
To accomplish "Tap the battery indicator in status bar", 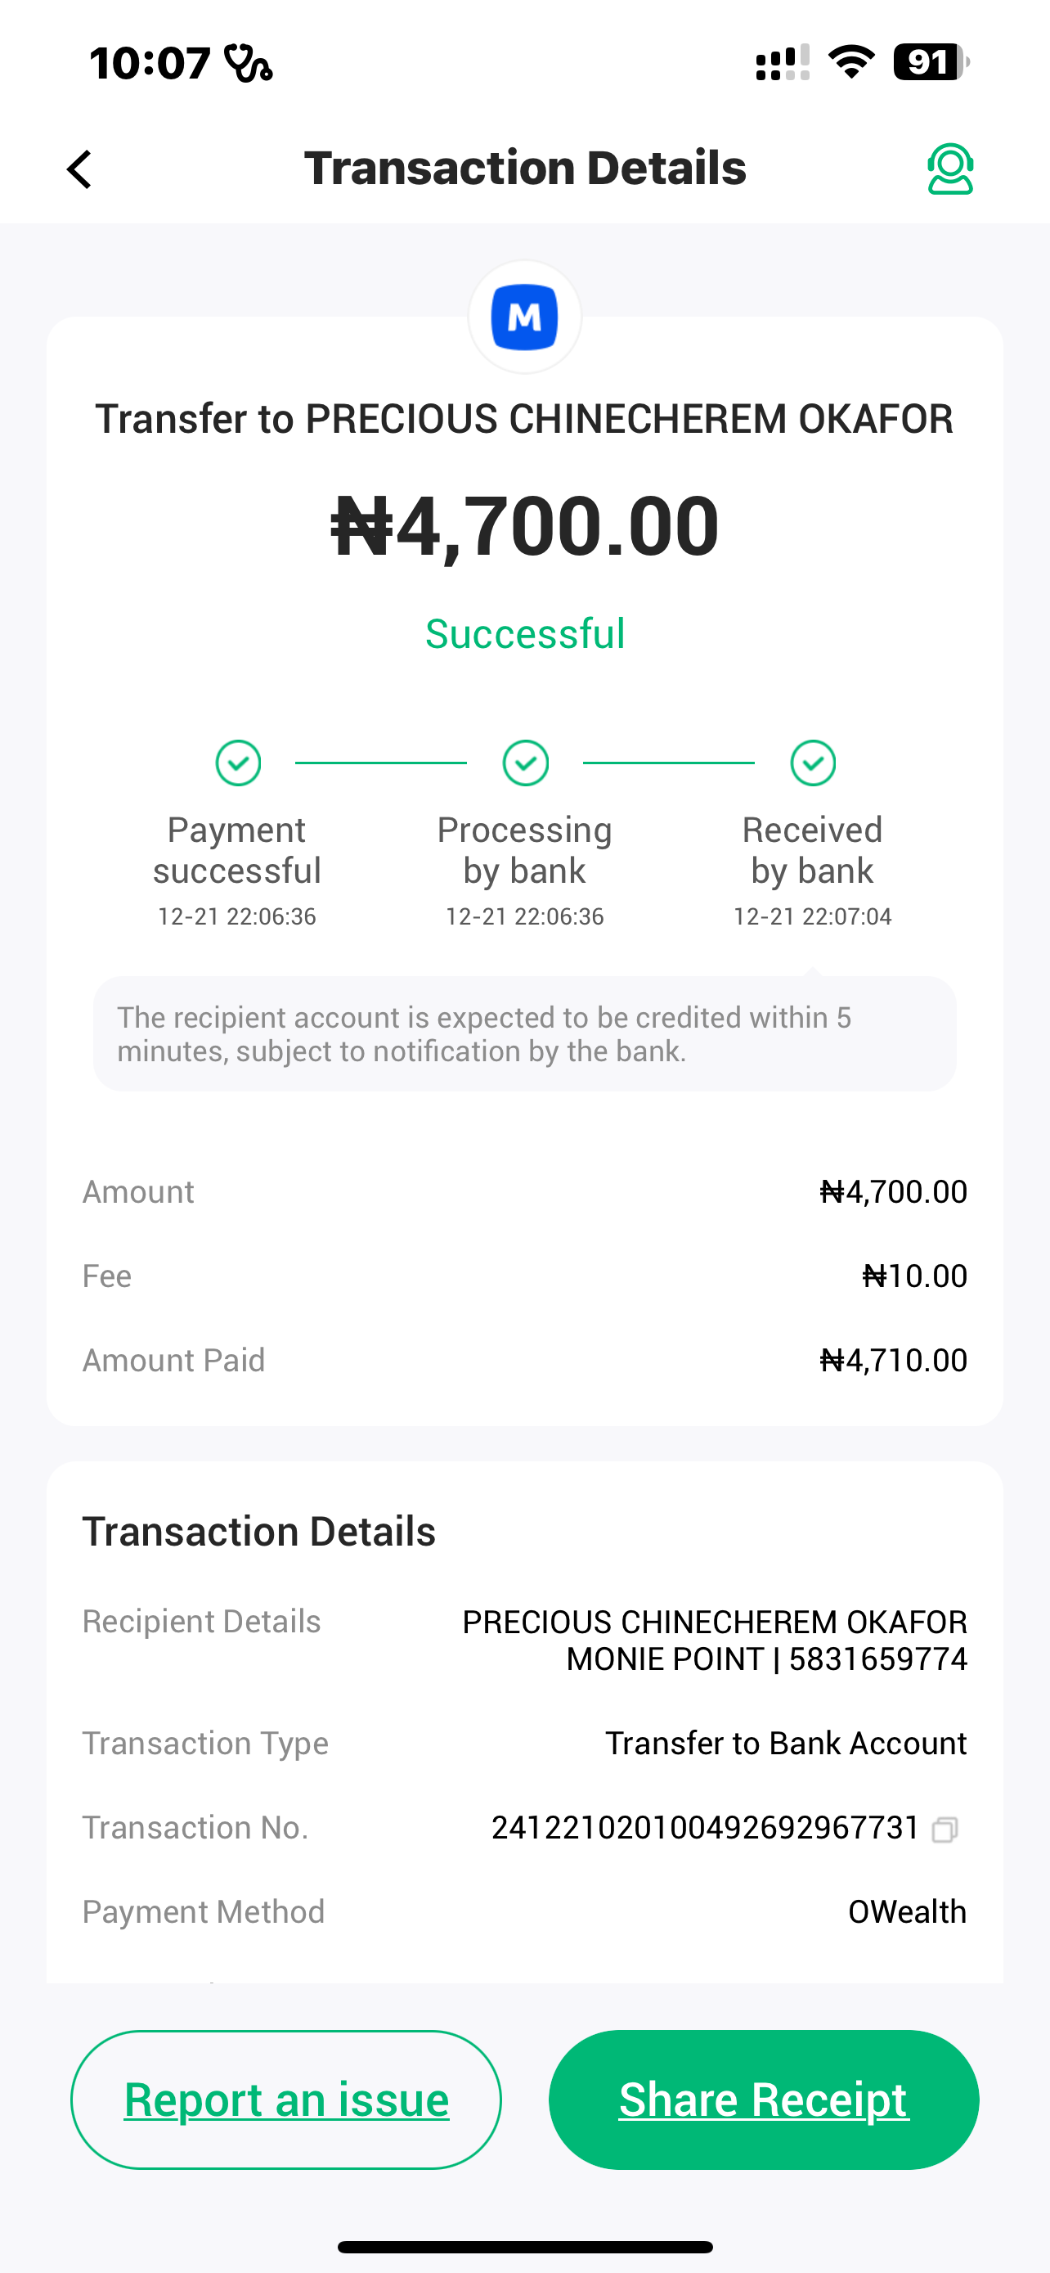I will 929,63.
